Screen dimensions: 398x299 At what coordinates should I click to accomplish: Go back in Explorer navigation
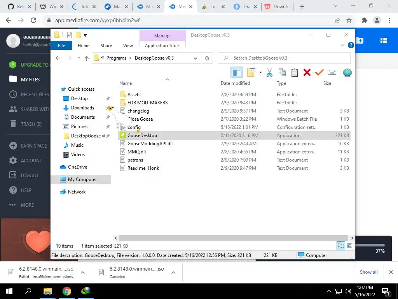pos(58,58)
